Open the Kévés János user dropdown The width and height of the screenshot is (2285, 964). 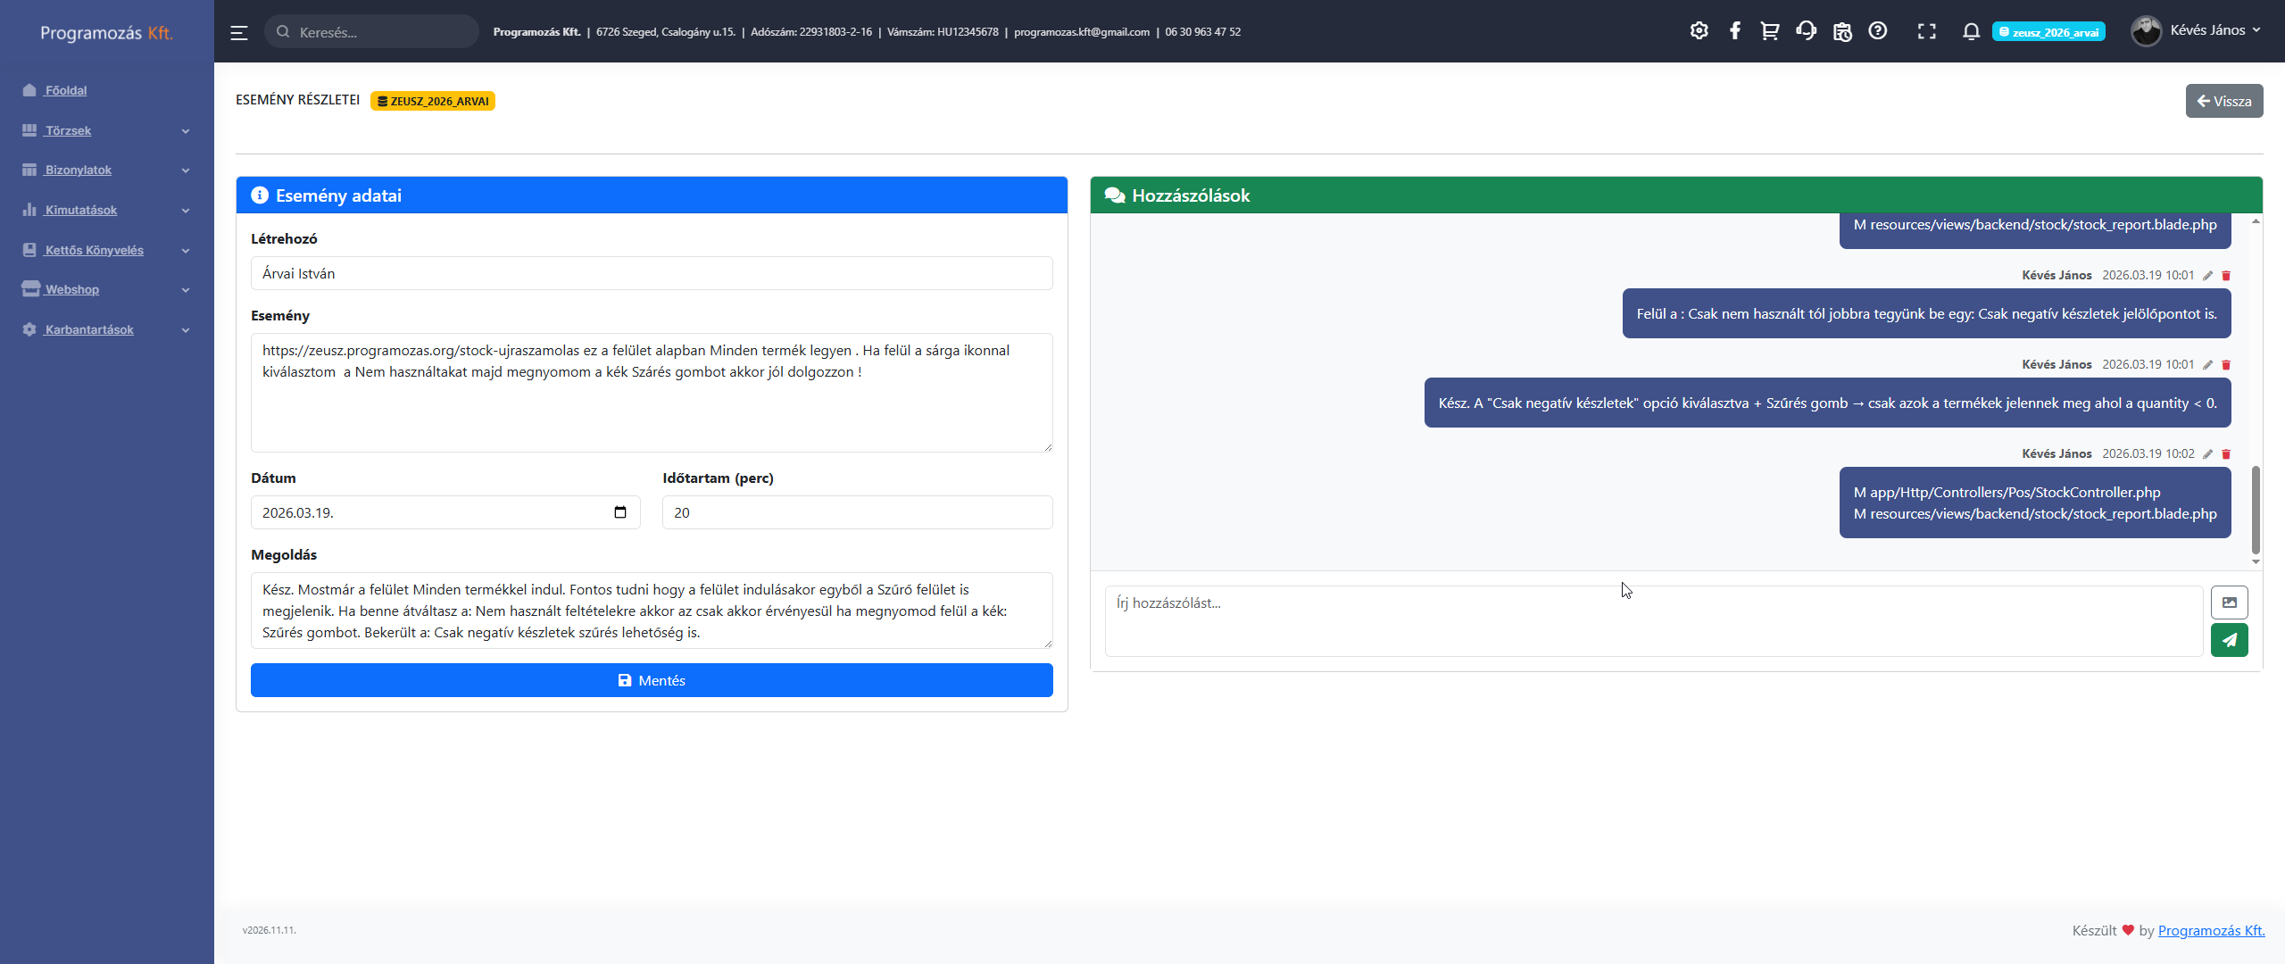click(x=2198, y=31)
